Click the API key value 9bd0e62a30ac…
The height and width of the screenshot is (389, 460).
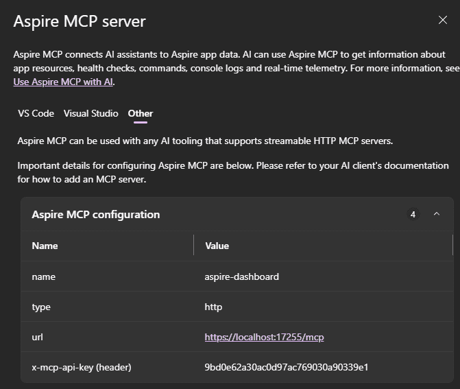[286, 368]
